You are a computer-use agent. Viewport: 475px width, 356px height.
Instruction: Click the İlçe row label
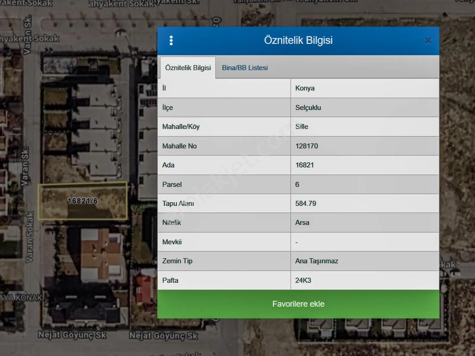tap(167, 107)
